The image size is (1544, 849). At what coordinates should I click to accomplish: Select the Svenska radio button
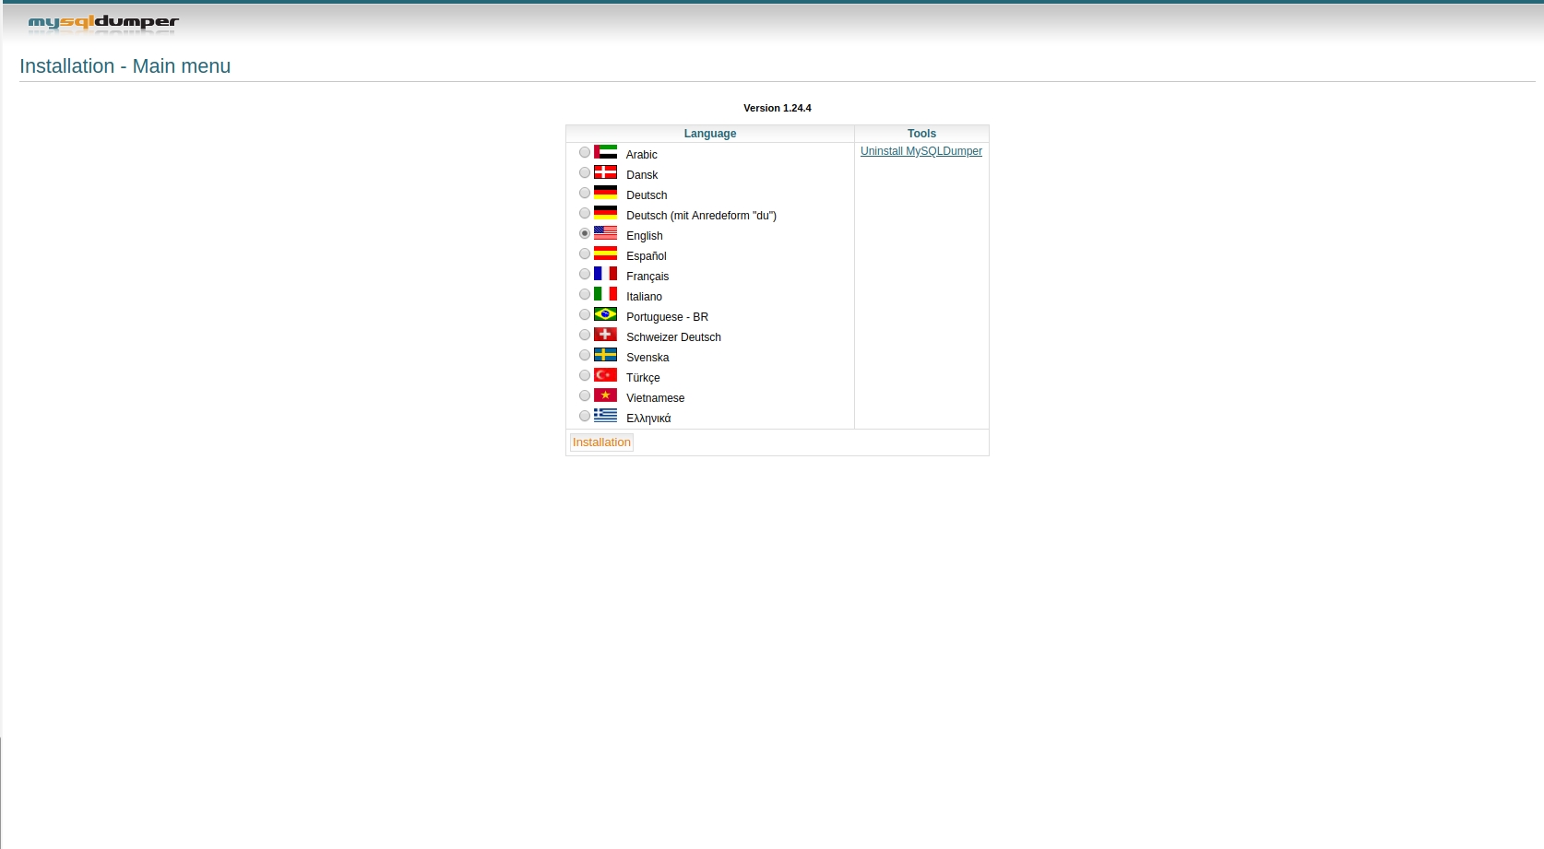(x=585, y=355)
